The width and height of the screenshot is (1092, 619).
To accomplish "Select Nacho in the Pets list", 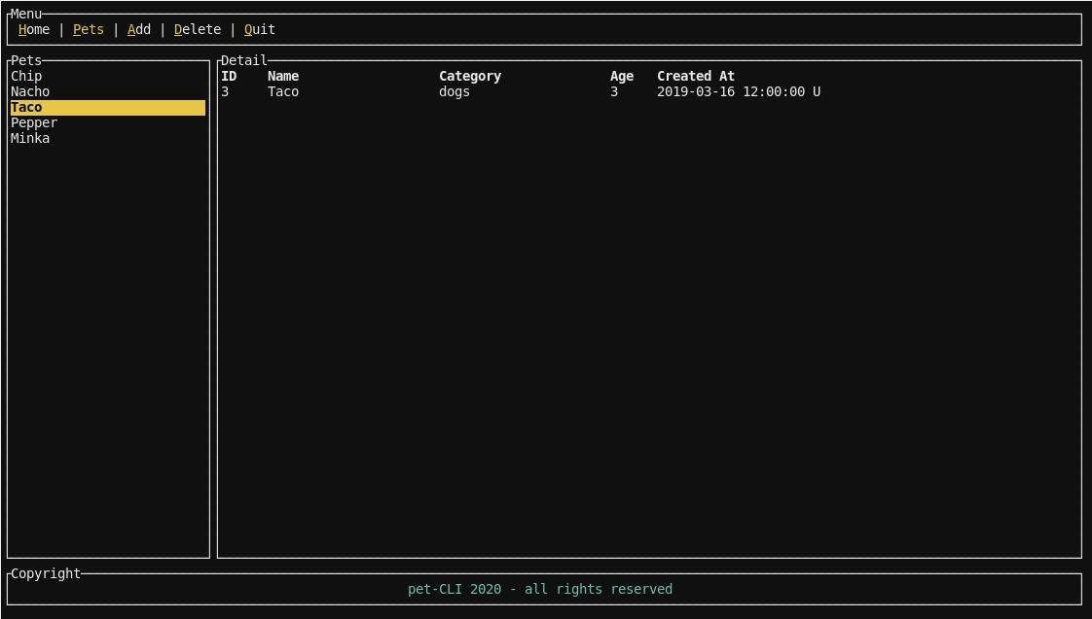I will coord(30,91).
